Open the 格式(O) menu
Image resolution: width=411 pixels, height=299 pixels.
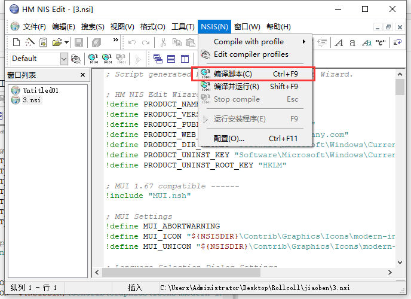(152, 27)
